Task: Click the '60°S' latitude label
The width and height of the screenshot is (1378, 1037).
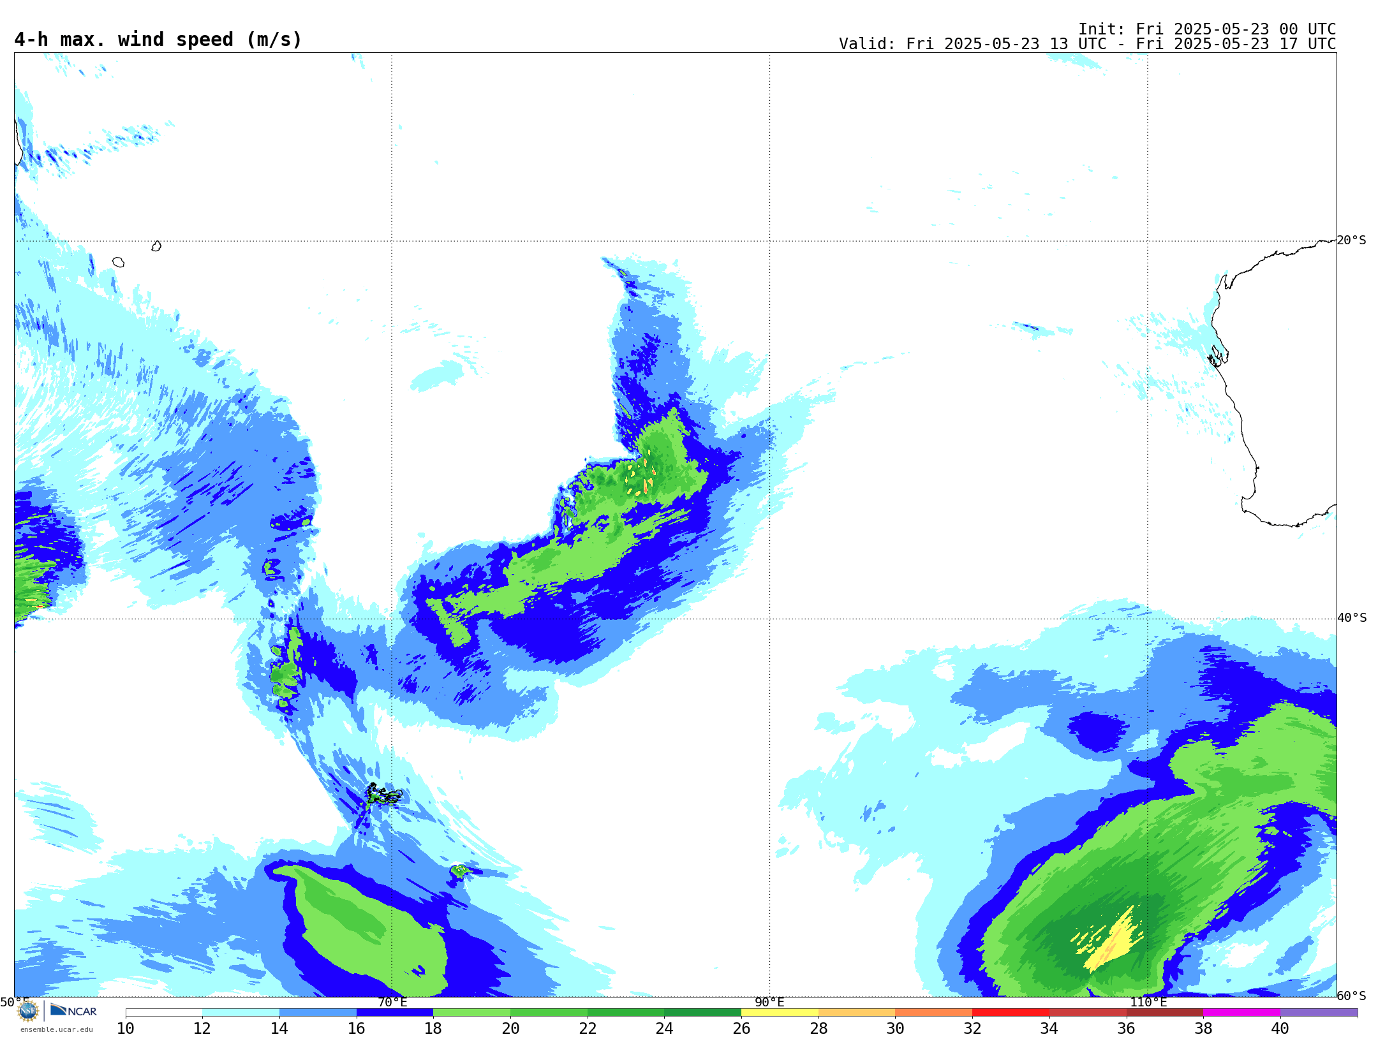Action: [1352, 996]
